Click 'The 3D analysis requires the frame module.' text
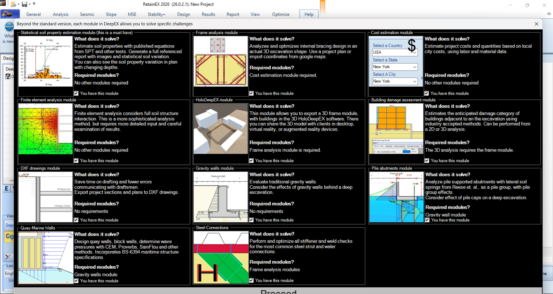This screenshot has height=294, width=553. coord(469,150)
